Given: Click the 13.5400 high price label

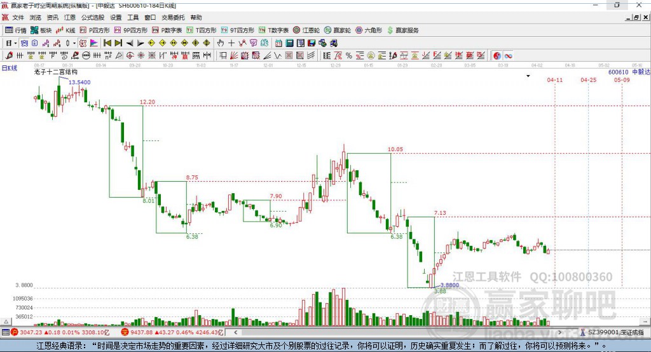Looking at the screenshot, I should (x=79, y=82).
